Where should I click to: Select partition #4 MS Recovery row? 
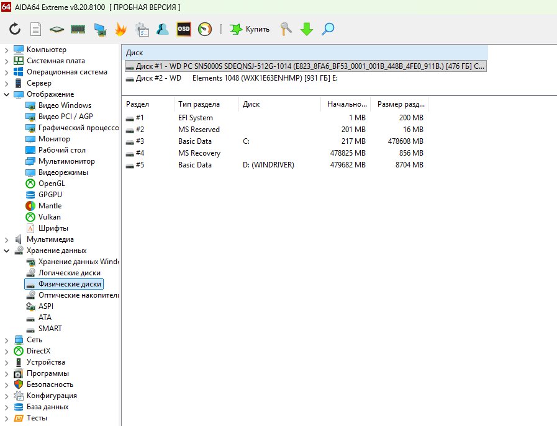click(x=275, y=153)
